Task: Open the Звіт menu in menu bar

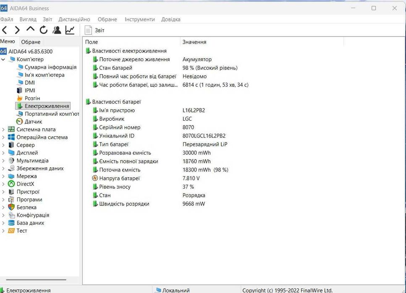Action: (x=47, y=19)
